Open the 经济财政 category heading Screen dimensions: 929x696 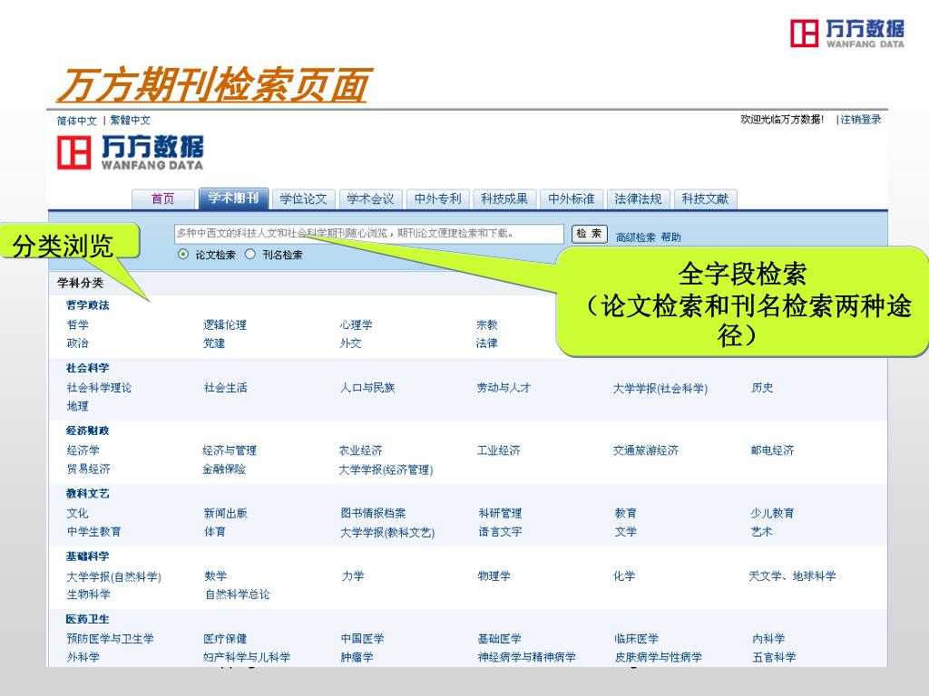pos(88,430)
